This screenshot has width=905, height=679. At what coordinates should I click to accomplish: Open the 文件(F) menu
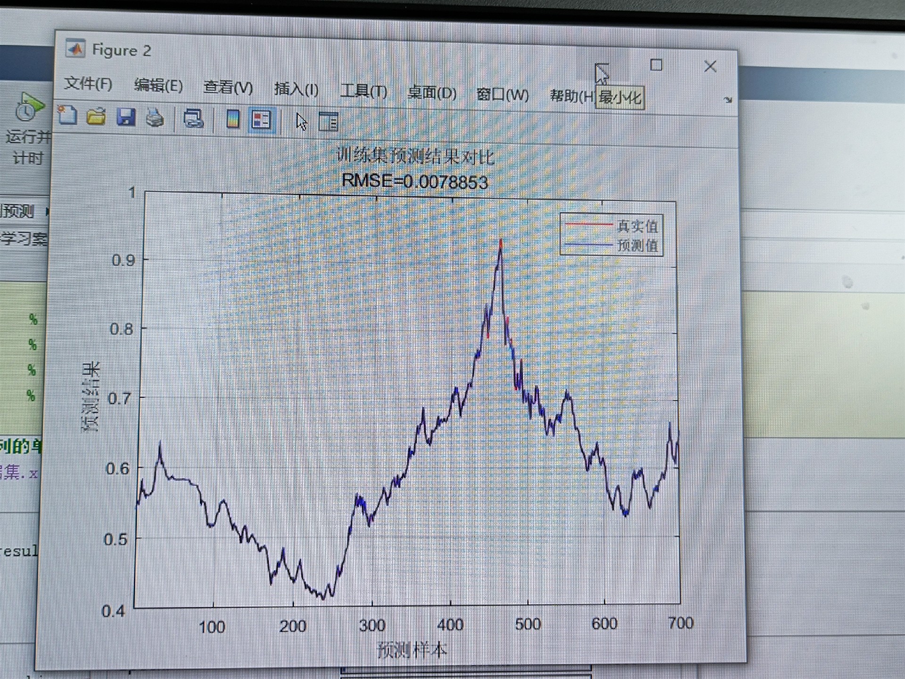(88, 84)
